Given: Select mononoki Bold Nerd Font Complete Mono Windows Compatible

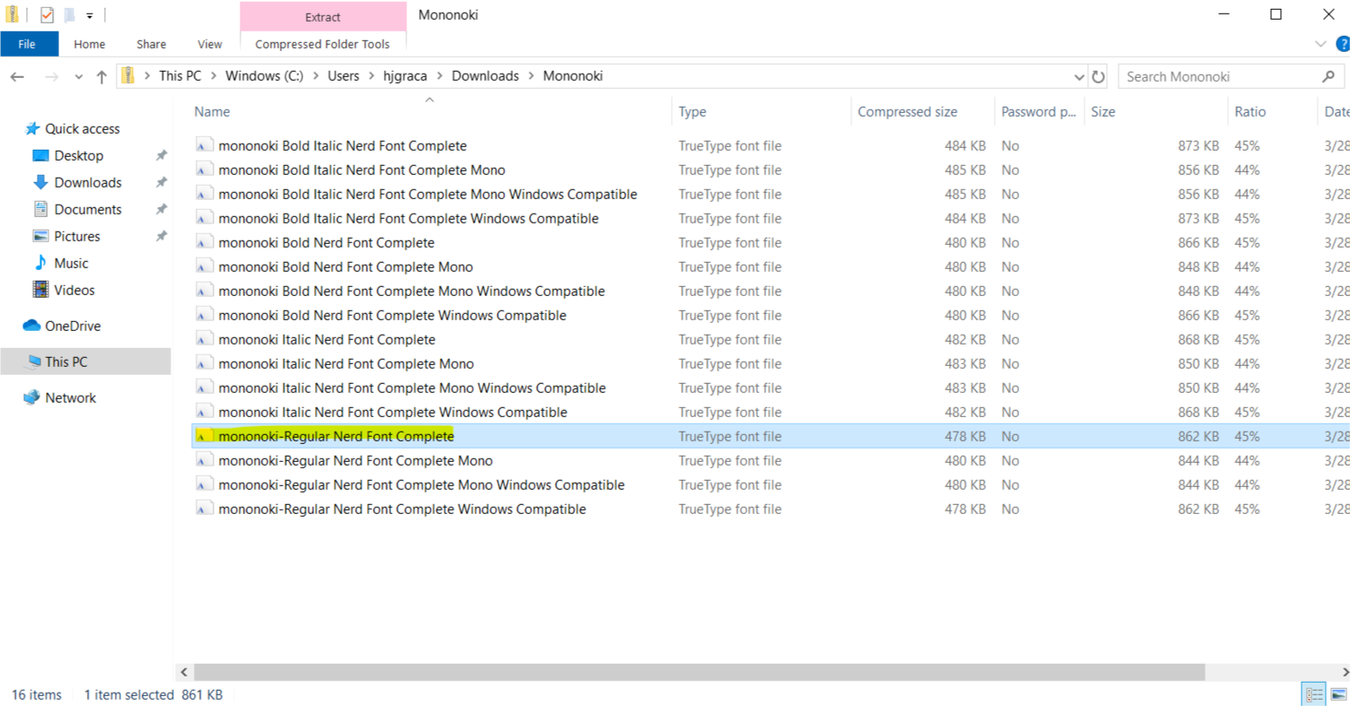Looking at the screenshot, I should [x=412, y=291].
